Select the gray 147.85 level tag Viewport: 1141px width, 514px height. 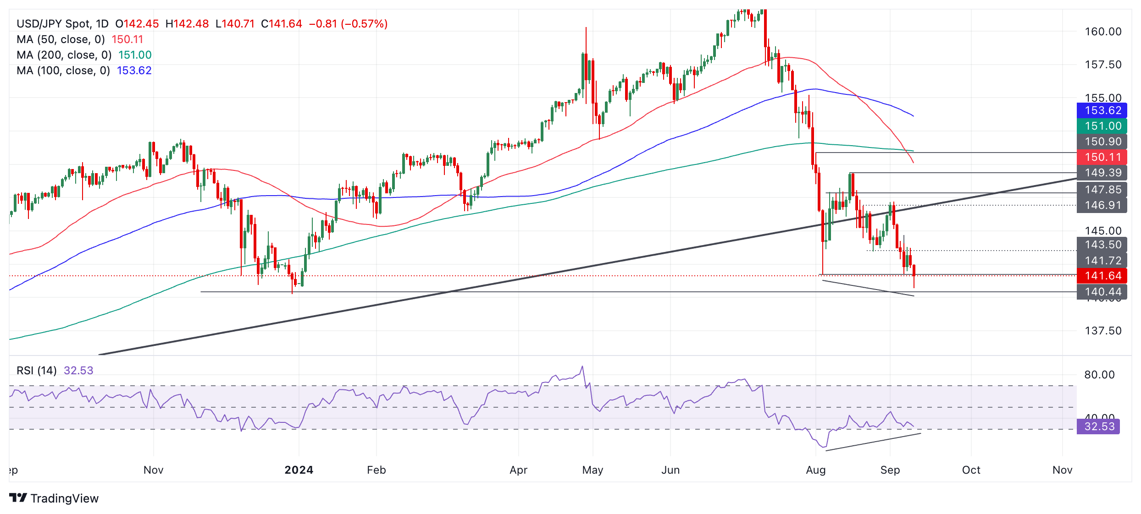(x=1102, y=190)
